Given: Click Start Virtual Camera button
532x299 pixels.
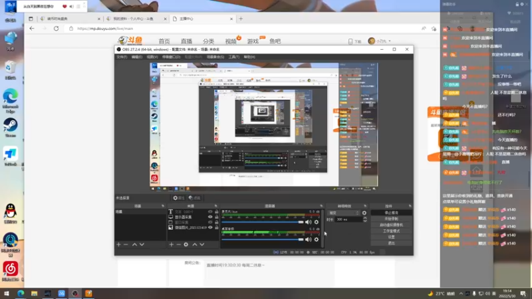Looking at the screenshot, I should [x=391, y=225].
